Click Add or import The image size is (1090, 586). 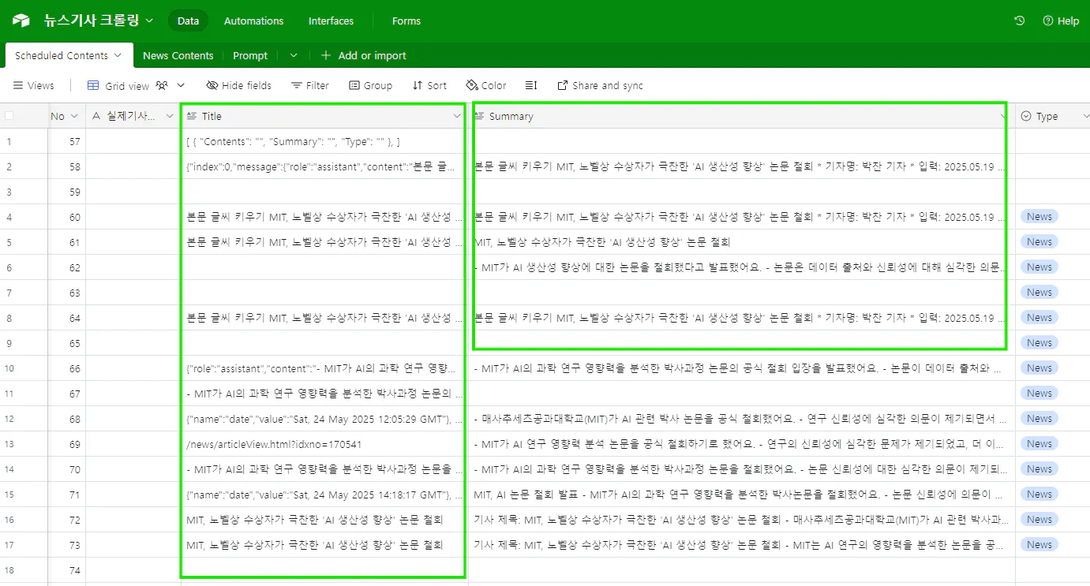(364, 55)
